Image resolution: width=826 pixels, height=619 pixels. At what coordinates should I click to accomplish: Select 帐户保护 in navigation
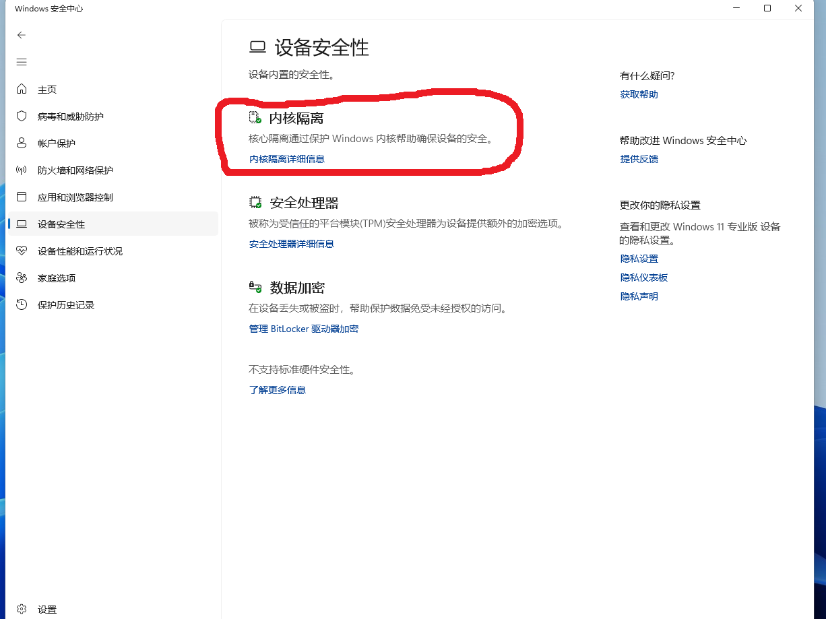tap(57, 143)
